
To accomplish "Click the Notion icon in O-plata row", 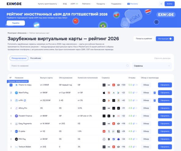I will [118, 131].
